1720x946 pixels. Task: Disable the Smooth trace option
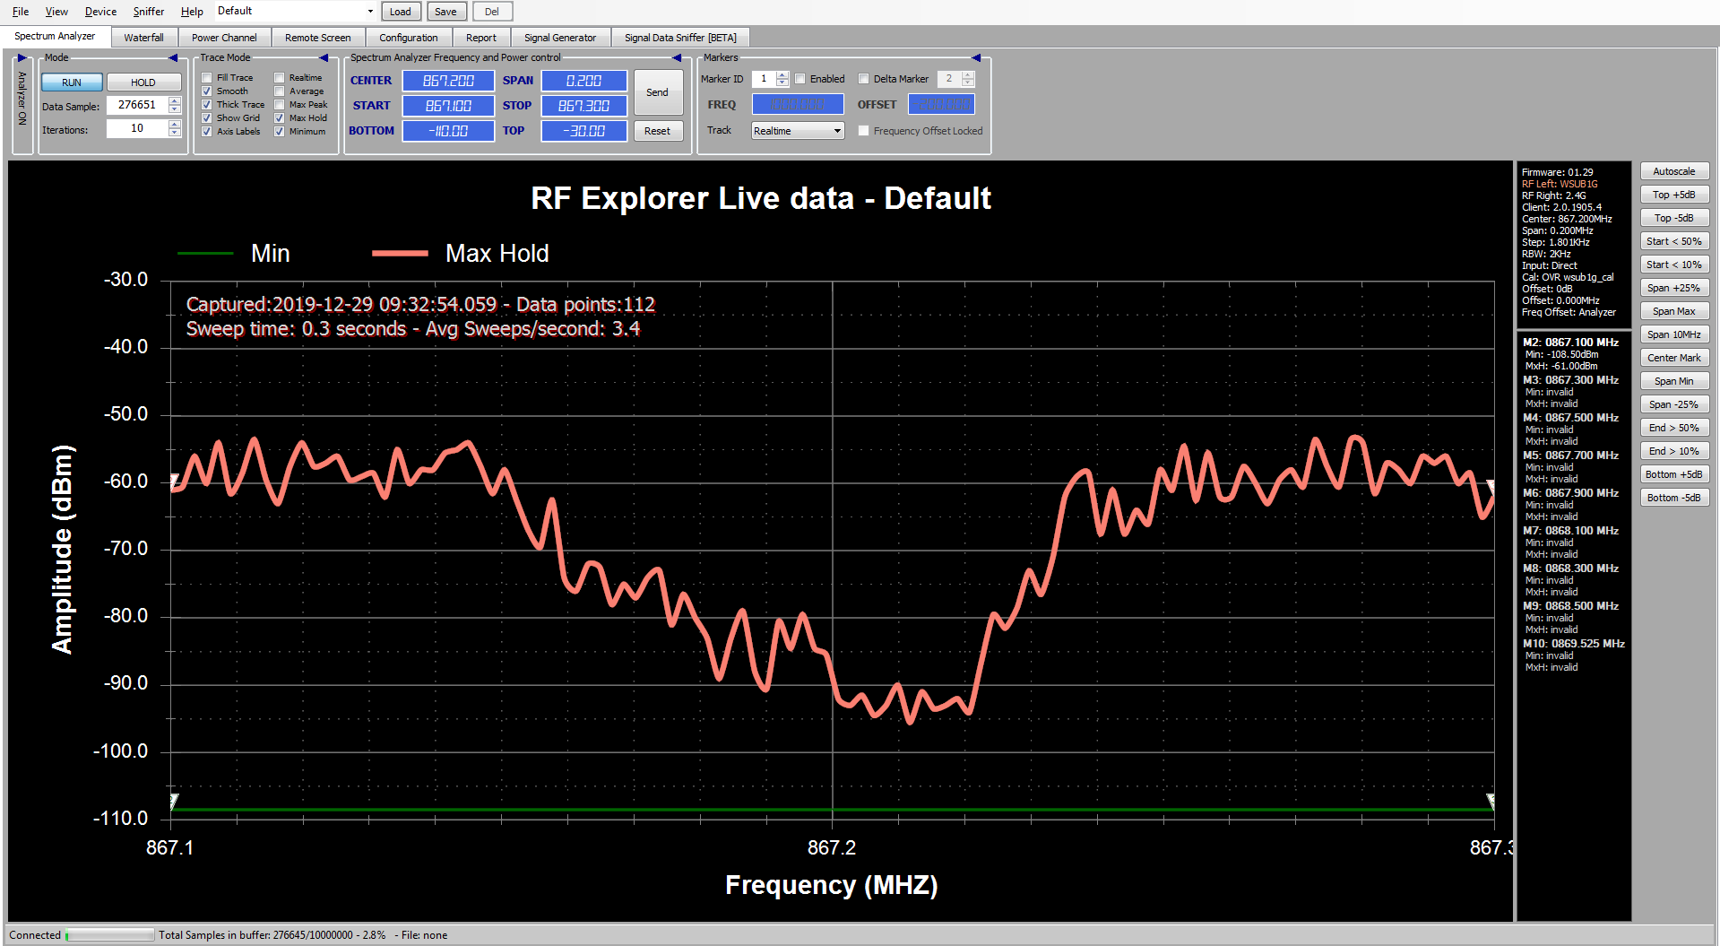207,91
